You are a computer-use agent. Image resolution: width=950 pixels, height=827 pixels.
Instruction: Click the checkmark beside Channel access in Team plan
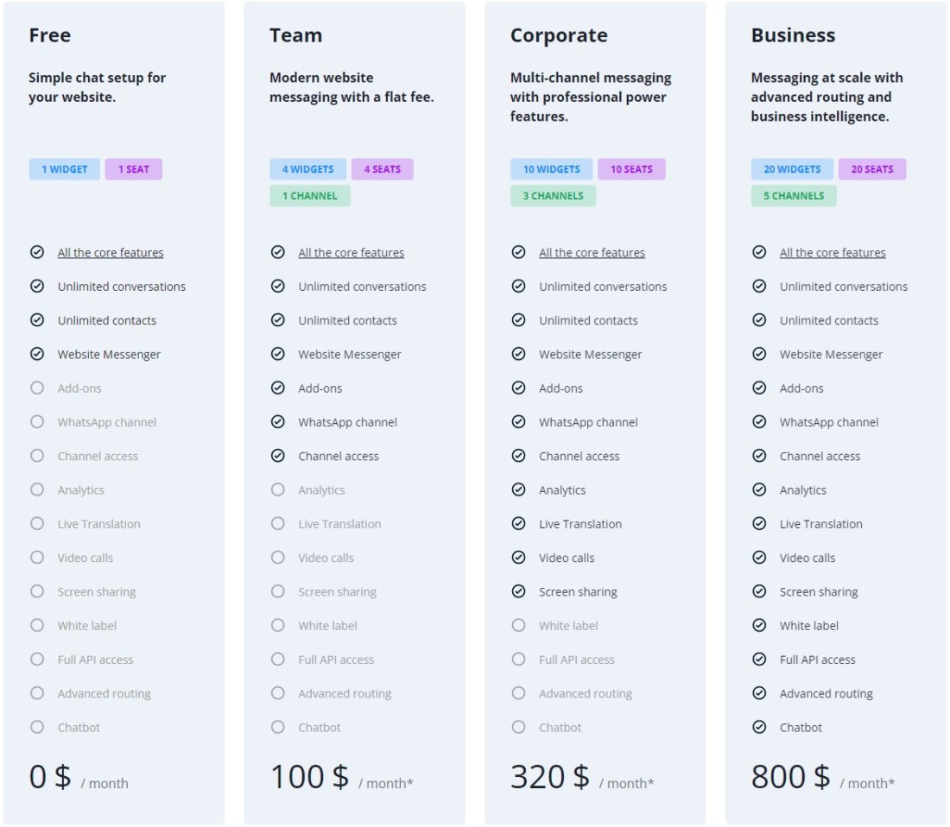(x=278, y=456)
